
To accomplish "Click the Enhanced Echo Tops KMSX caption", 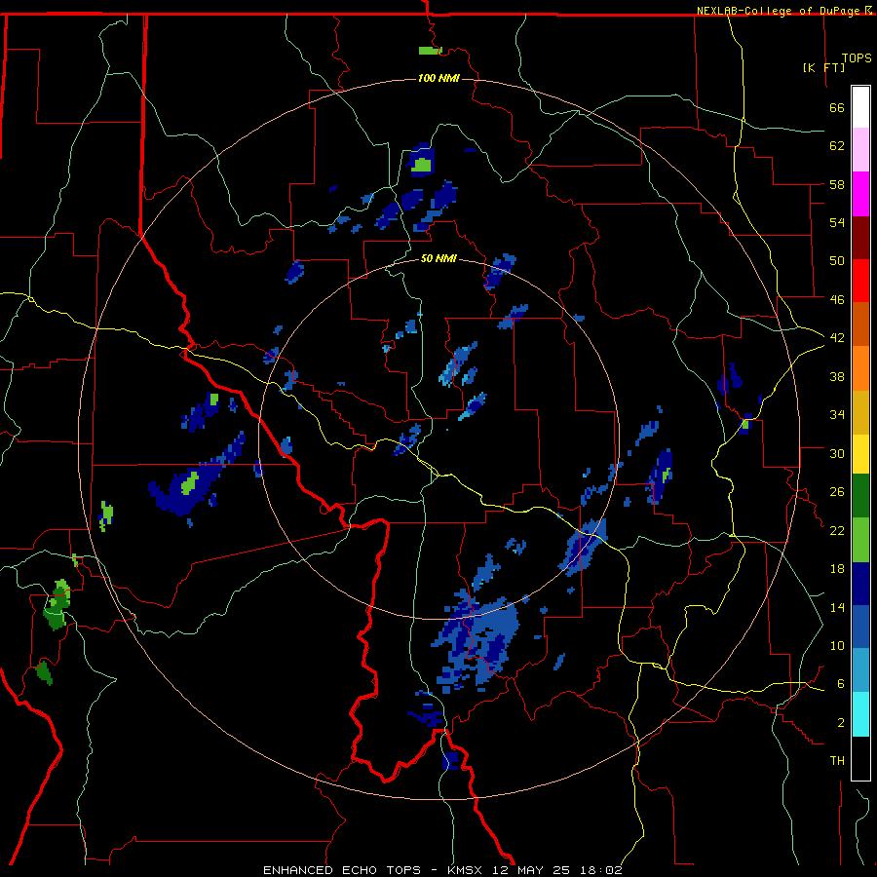I will (x=442, y=870).
